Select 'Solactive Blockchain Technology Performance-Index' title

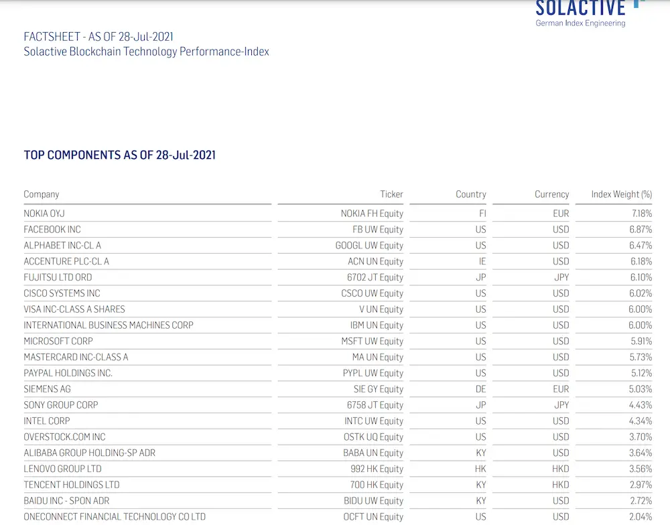147,52
